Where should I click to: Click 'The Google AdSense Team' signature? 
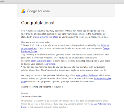32,96
